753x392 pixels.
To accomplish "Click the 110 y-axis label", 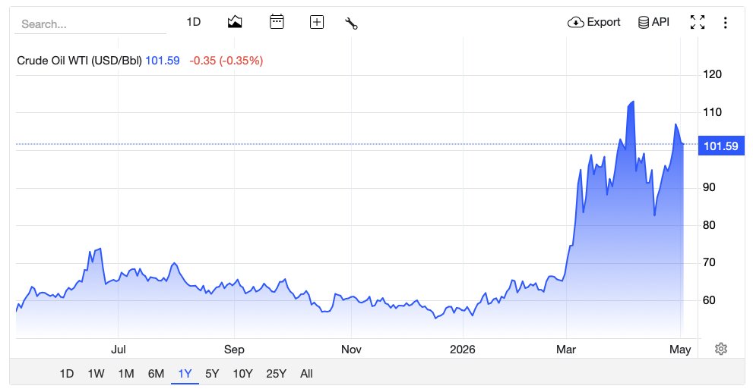I will coord(712,112).
